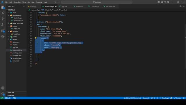
Task: Switch to the Icecream.vue editor tab
Action: click(x=110, y=6)
